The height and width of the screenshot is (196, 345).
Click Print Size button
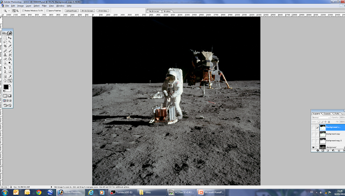click(103, 11)
